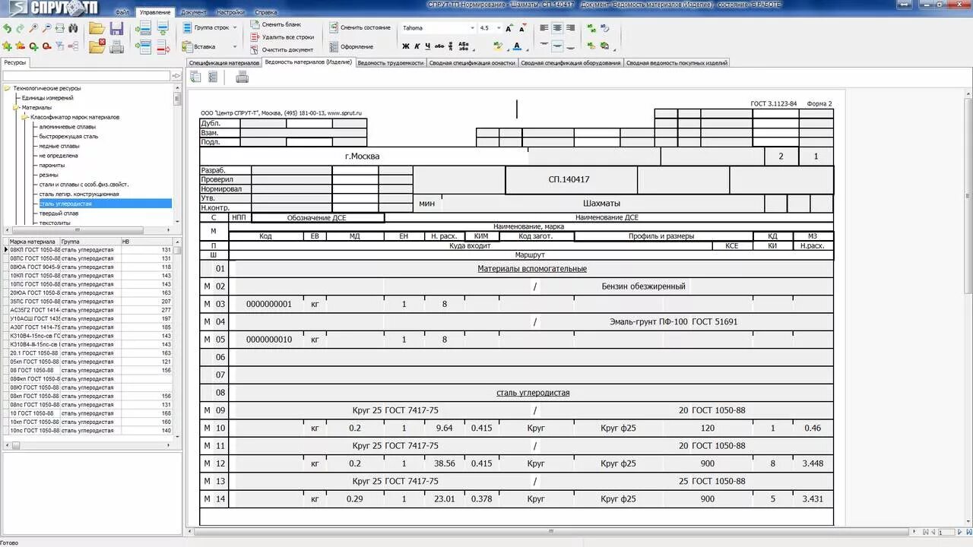Open the Настройки ribbon tab
973x547 pixels.
tap(230, 12)
